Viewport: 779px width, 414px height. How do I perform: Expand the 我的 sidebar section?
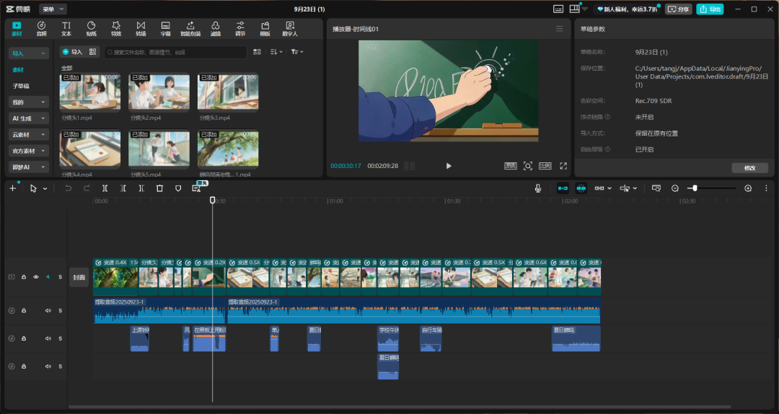click(28, 102)
